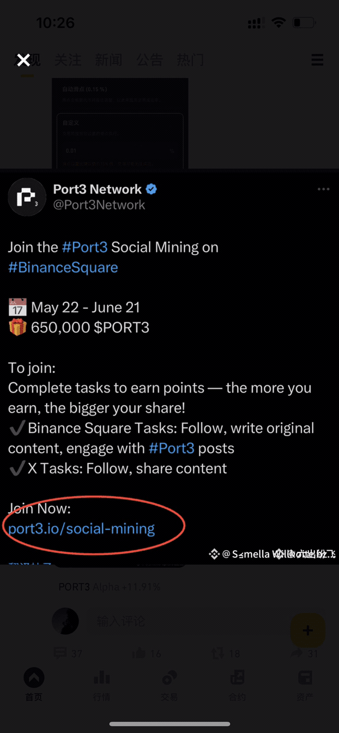Repost using the retweet arrows icon
Image resolution: width=339 pixels, height=733 pixels.
(218, 653)
